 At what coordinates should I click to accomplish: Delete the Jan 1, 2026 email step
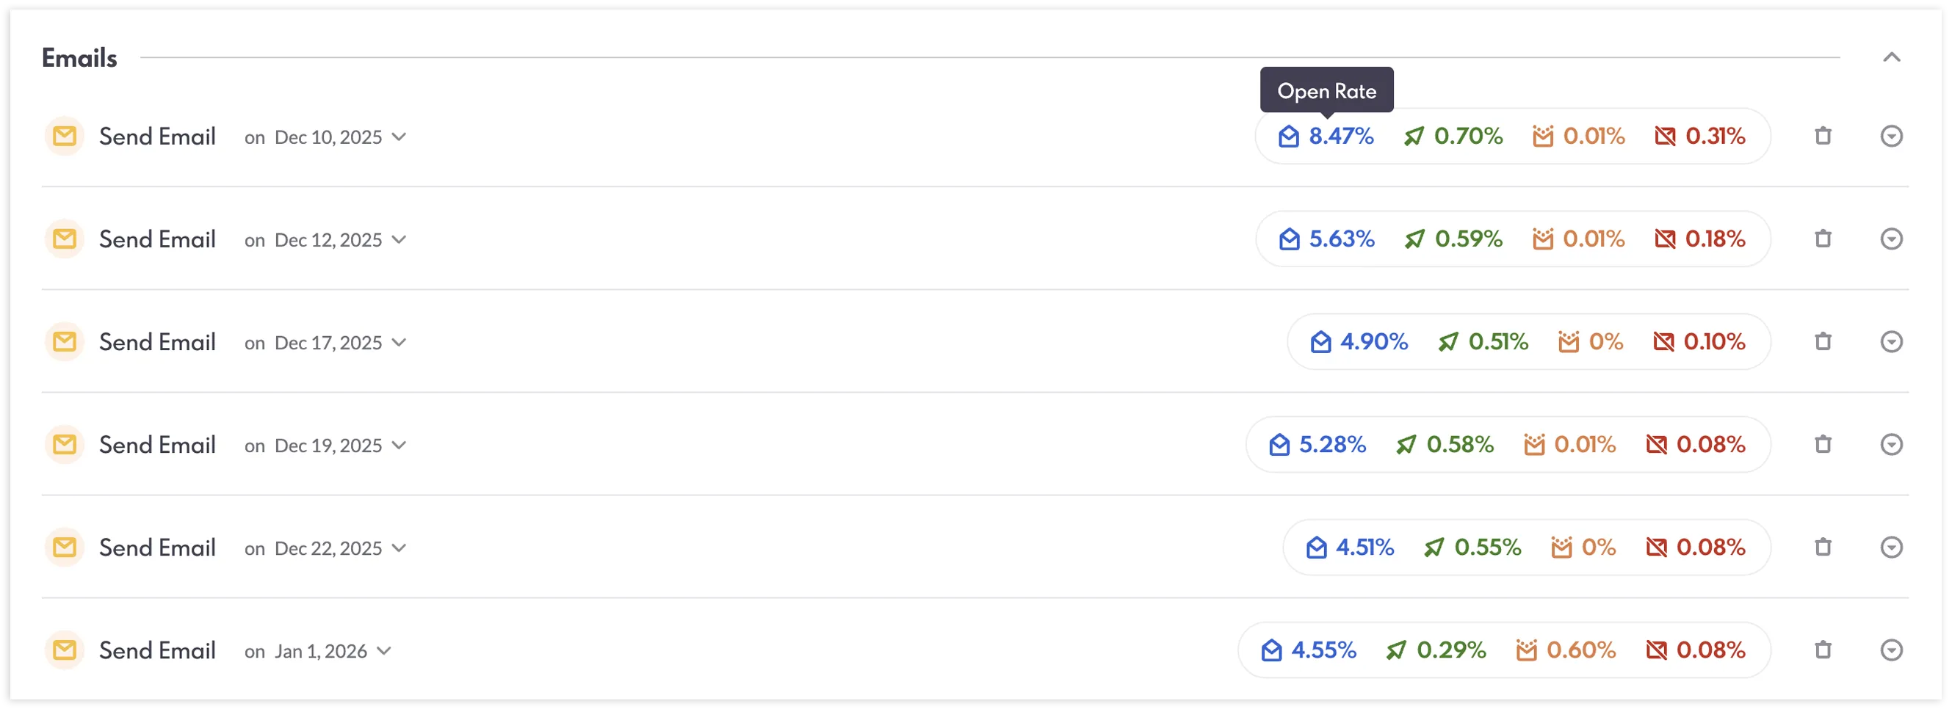point(1823,650)
